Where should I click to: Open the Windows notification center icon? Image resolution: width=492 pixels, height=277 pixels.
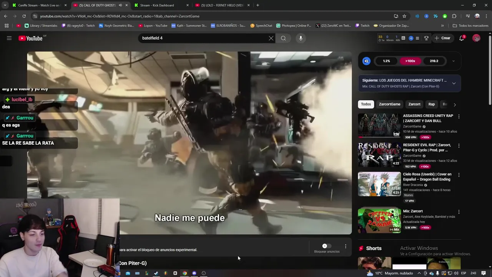[484, 273]
